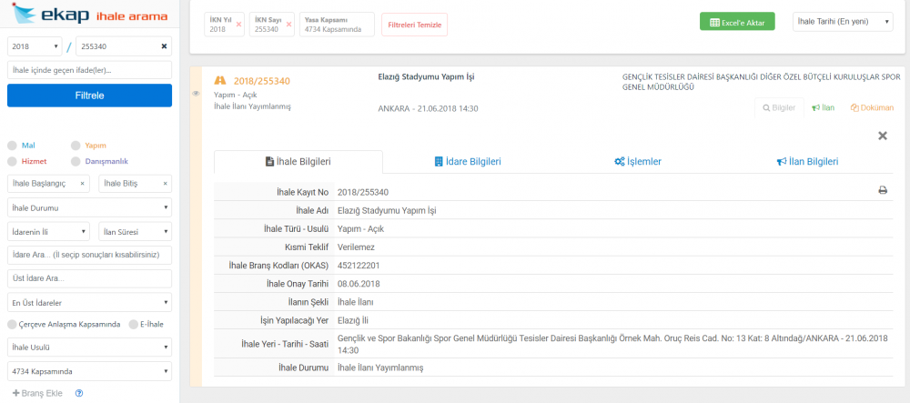Remove the İKN Yılı 2018 filter chip
Screen dimensions: 910x403
[238, 24]
